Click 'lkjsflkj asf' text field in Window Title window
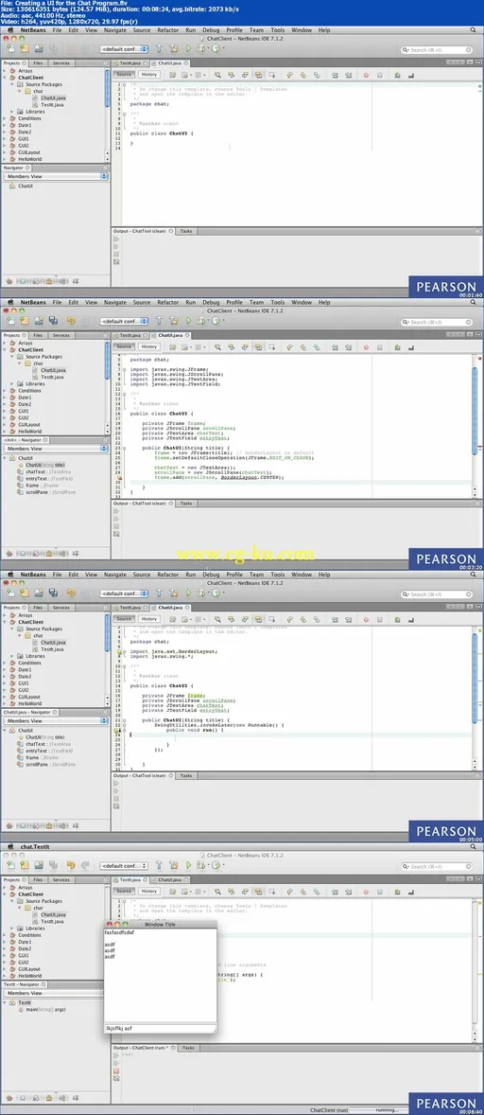Image resolution: width=484 pixels, height=1115 pixels. (x=161, y=1028)
